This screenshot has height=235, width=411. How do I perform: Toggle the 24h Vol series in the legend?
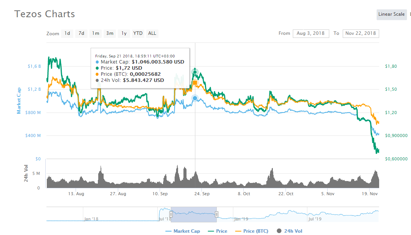290,231
